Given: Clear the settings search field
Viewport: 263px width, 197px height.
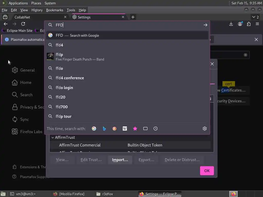Looking at the screenshot, I should point(245,55).
